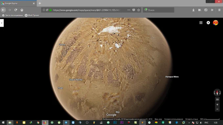The height and width of the screenshot is (125, 223).
Task: Open the Google apps grid
Action: tap(201, 23)
